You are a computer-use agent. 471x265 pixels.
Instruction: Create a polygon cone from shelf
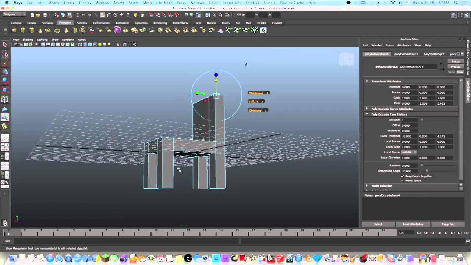[x=40, y=30]
